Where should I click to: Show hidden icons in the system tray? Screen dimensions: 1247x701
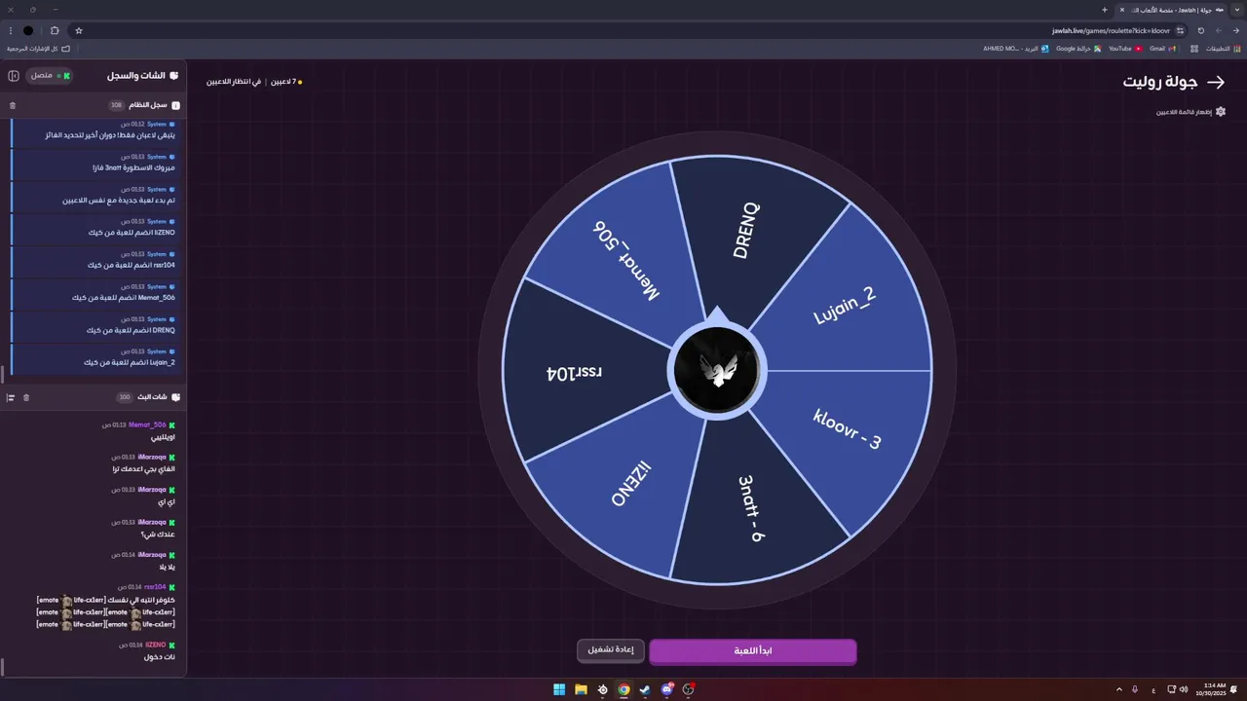click(1118, 689)
